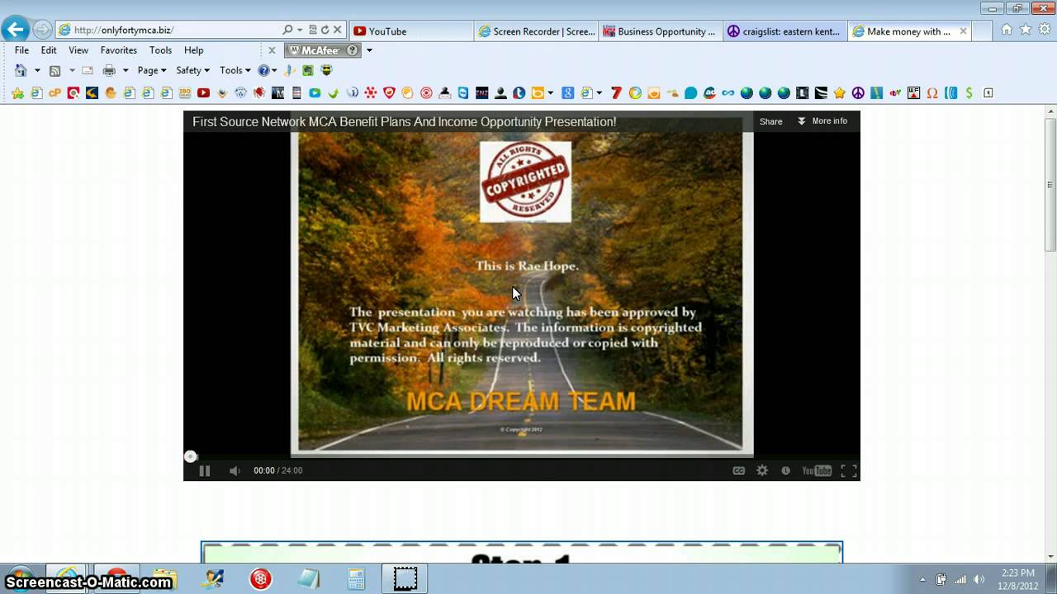The height and width of the screenshot is (594, 1057).
Task: Toggle compatibility view icon in address bar
Action: coord(312,31)
